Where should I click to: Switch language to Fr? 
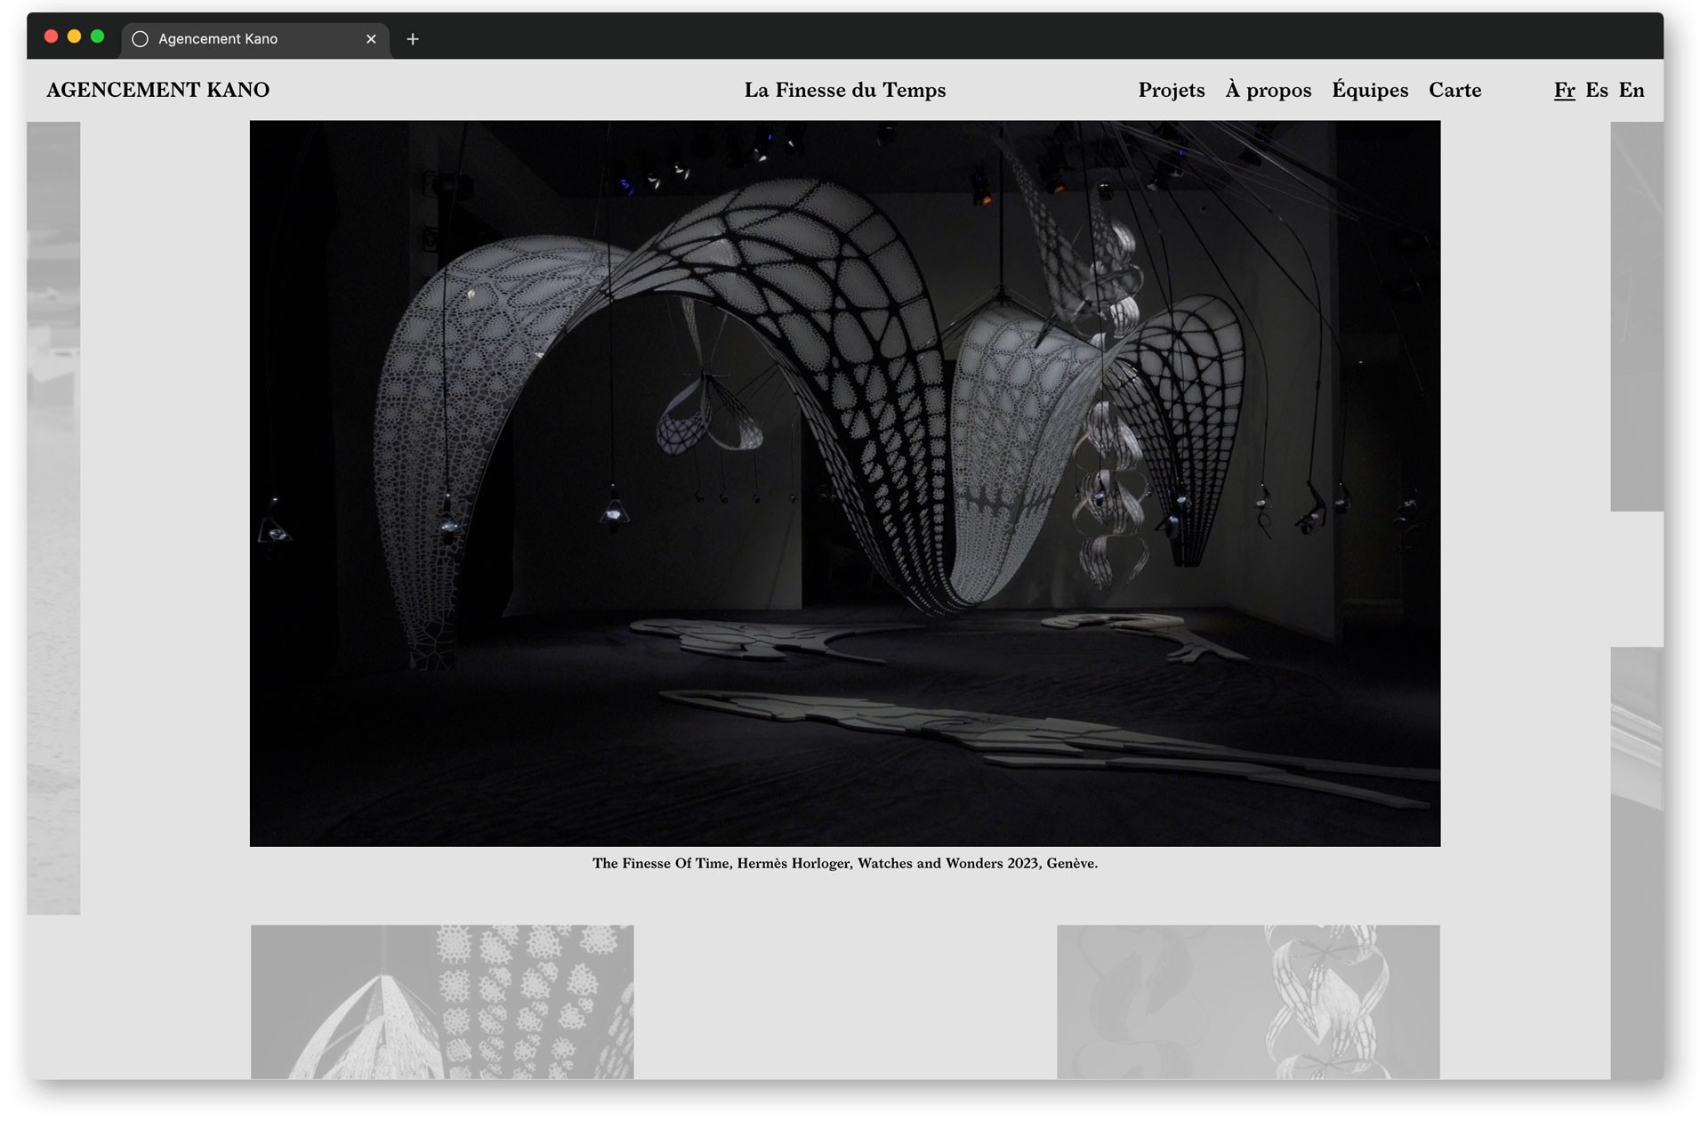(1564, 90)
